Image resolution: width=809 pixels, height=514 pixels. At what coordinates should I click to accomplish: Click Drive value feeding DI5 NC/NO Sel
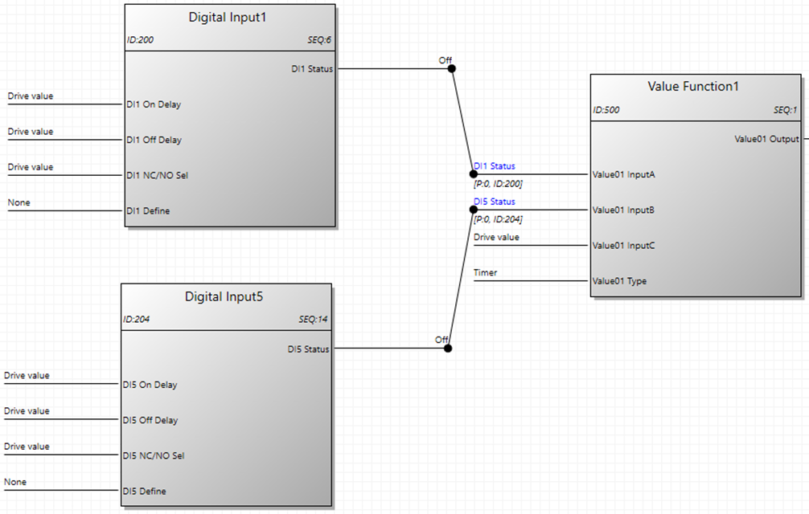pos(27,447)
